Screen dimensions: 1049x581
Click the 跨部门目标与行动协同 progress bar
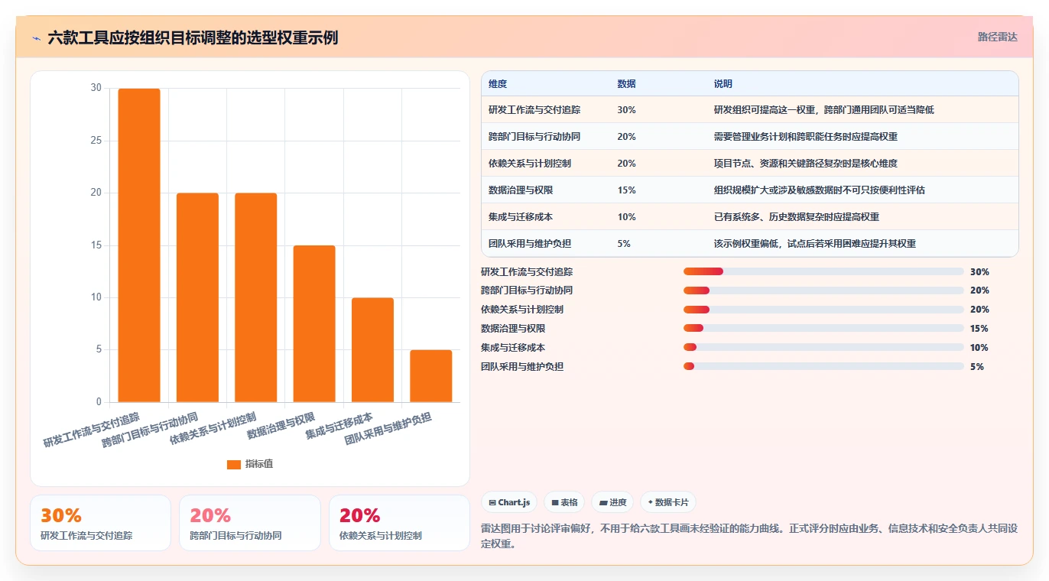(823, 290)
